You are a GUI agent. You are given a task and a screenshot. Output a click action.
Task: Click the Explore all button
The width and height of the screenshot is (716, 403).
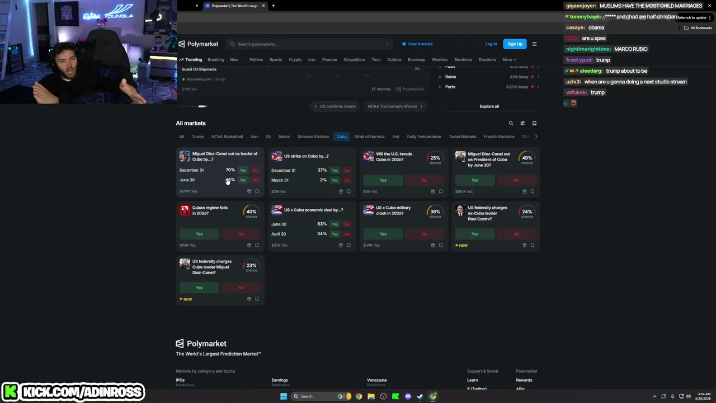489,106
